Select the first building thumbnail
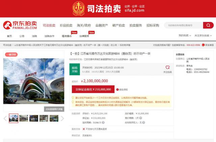 [13, 118]
